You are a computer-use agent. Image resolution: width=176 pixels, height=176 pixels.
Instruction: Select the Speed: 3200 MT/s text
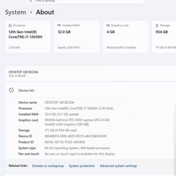(69, 48)
